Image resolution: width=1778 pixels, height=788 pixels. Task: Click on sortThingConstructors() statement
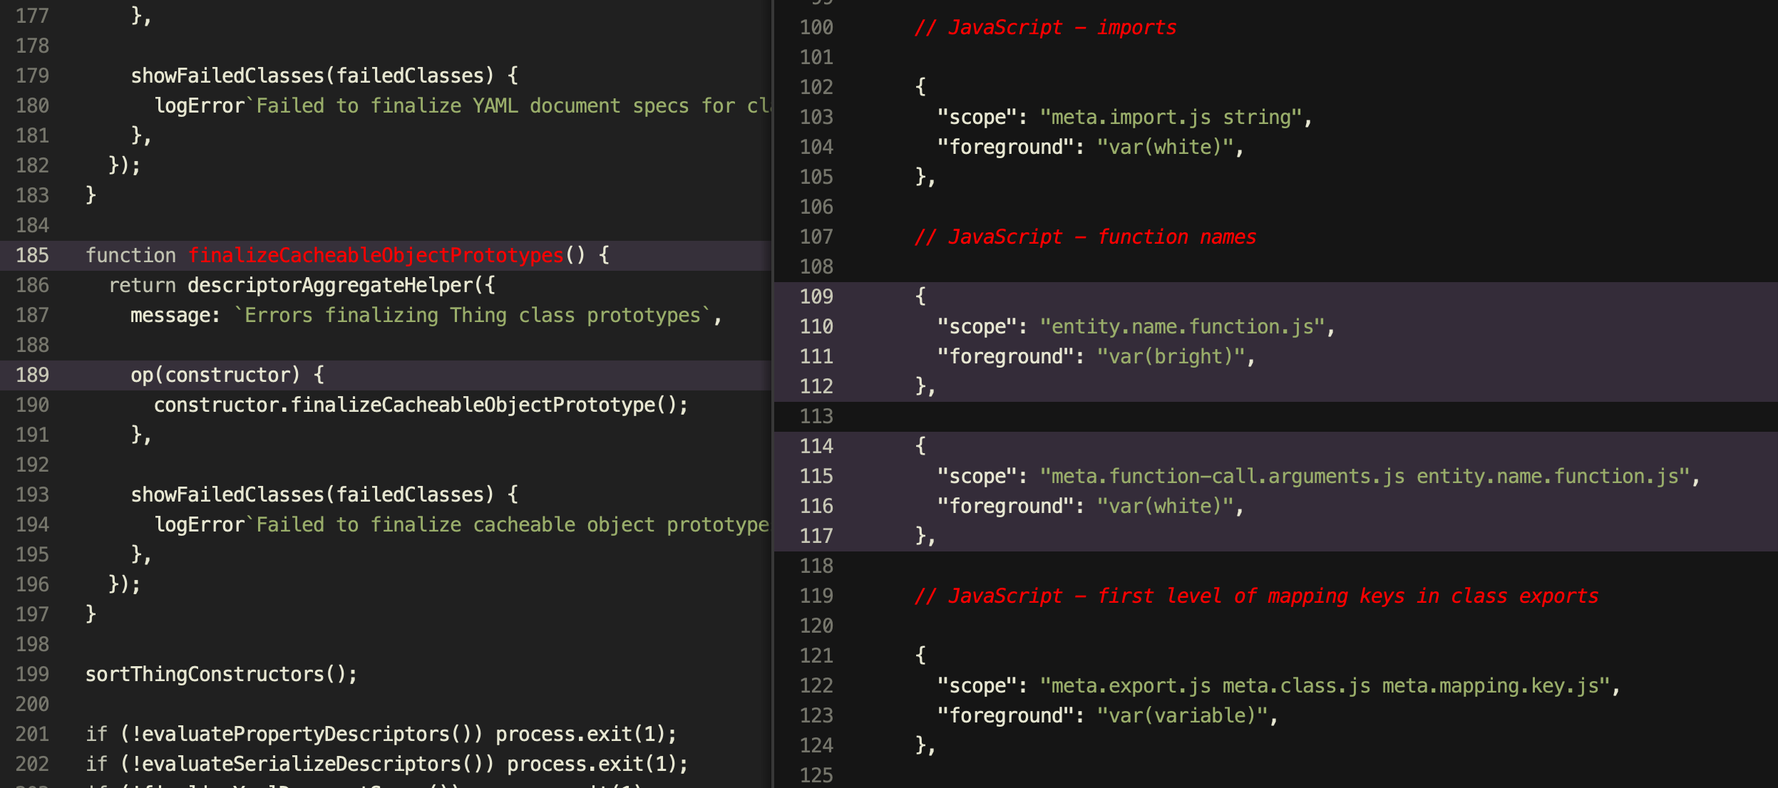pos(221,674)
